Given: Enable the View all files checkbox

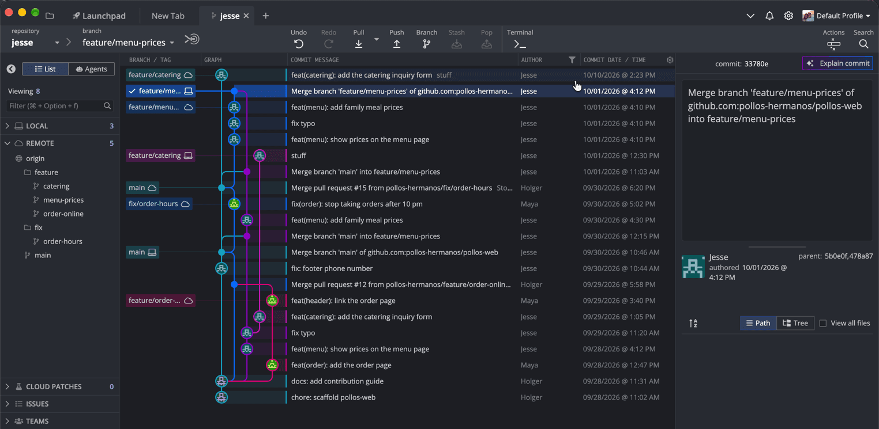Looking at the screenshot, I should click(823, 324).
